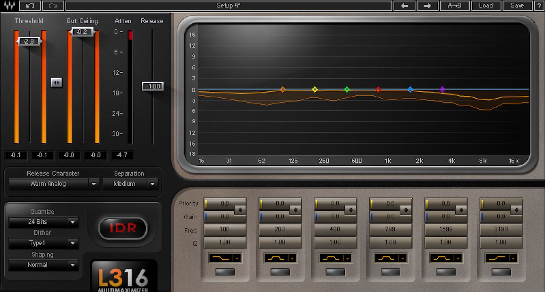
Task: Click the Q value field of the 100 band
Action: (x=225, y=242)
